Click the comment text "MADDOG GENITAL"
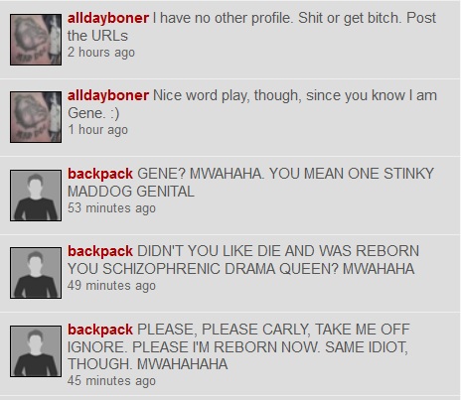461x400 pixels. coord(131,192)
